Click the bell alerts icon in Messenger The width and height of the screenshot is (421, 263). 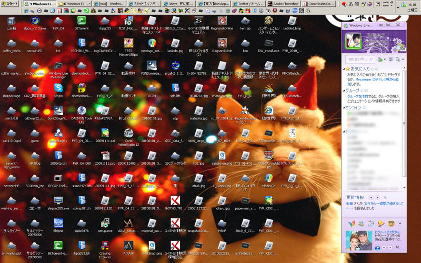click(380, 223)
